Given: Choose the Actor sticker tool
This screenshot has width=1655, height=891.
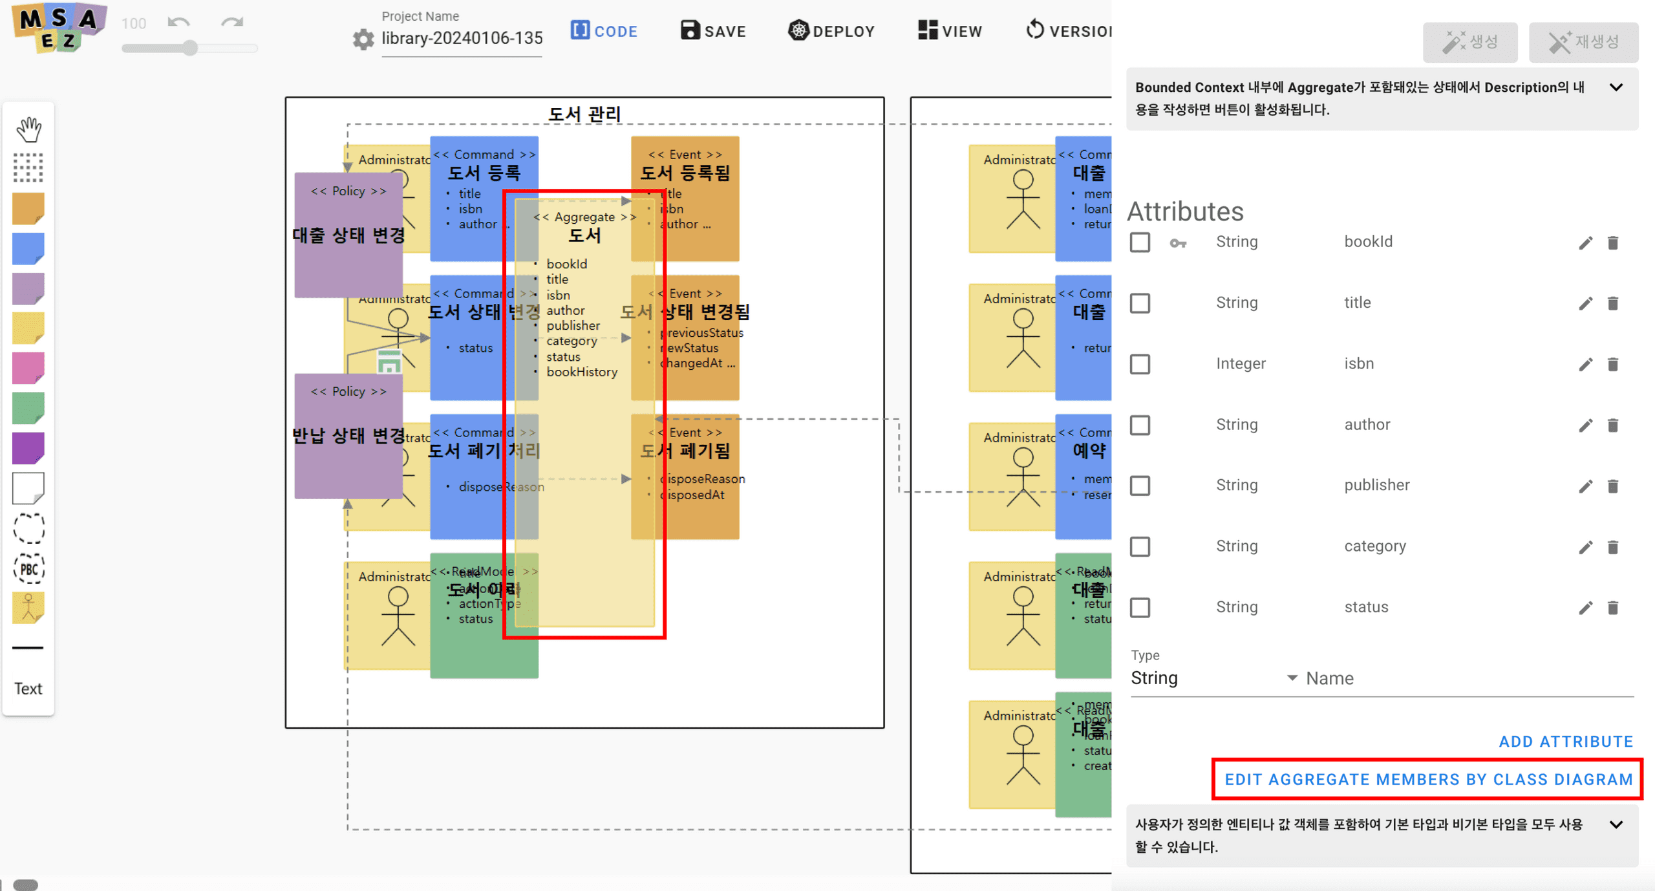Looking at the screenshot, I should tap(28, 608).
